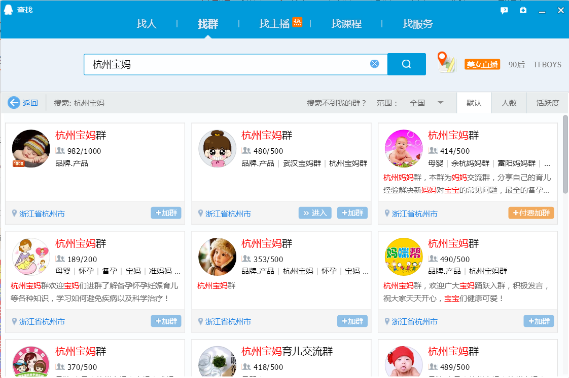
Task: Click the 余杭妈妈群 tag
Action: tap(470, 163)
